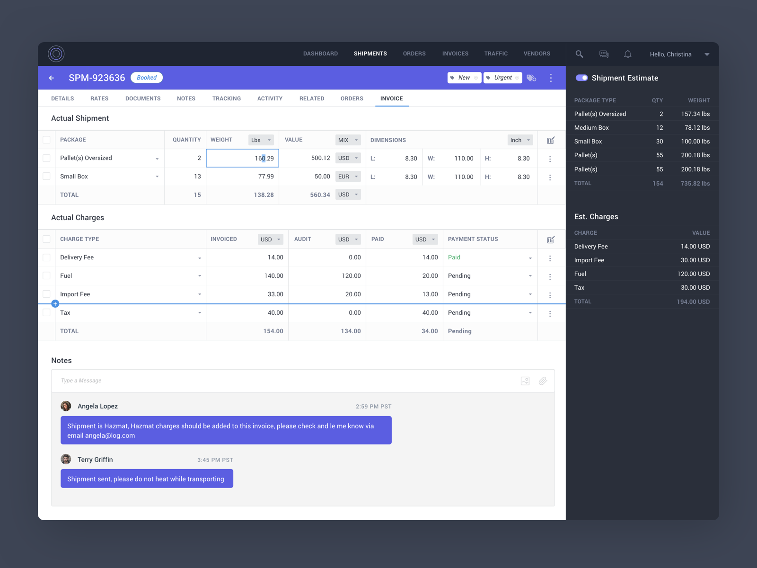Open payment status dropdown for Tax
757x568 pixels.
pyautogui.click(x=530, y=313)
